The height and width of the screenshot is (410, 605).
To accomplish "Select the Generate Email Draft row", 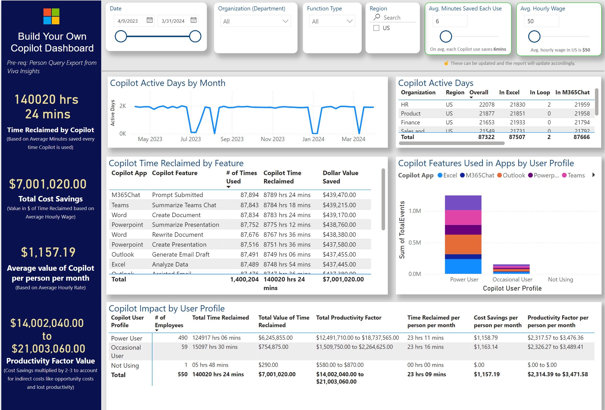I will pos(240,255).
